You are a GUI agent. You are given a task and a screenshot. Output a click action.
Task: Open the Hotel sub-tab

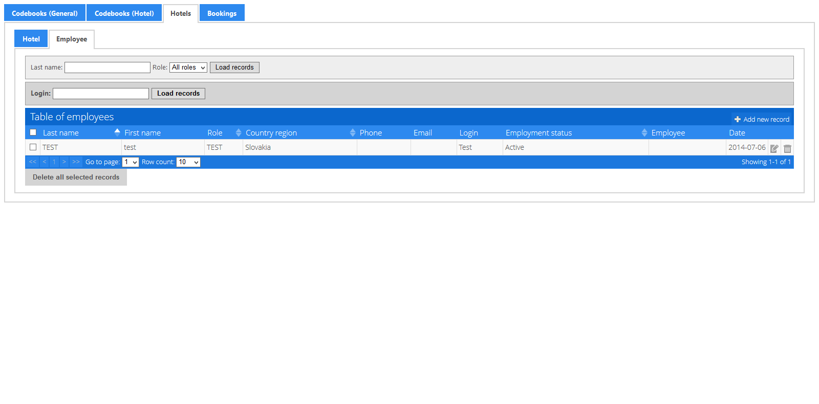pyautogui.click(x=31, y=39)
